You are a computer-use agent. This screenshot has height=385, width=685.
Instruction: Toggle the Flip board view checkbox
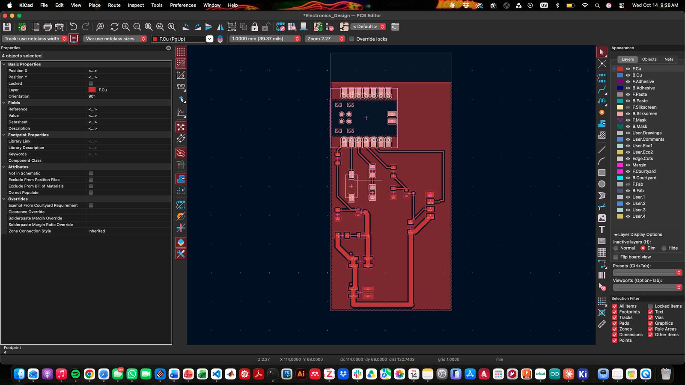click(616, 257)
